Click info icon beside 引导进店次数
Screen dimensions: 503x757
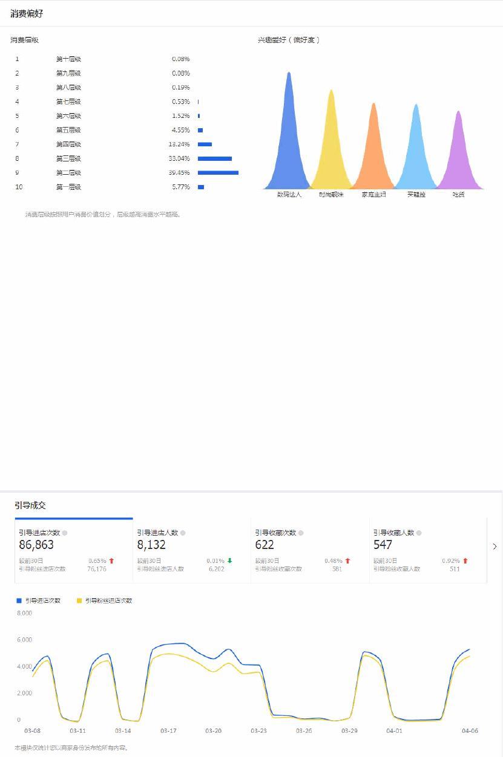click(x=65, y=533)
